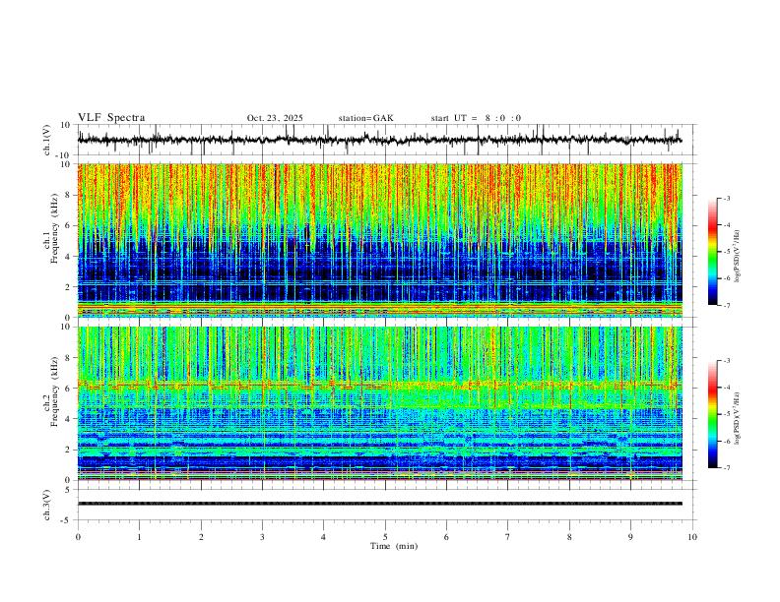Viewport: 780px width, 602px height.
Task: Click time axis tick label "10"
Action: pos(692,537)
